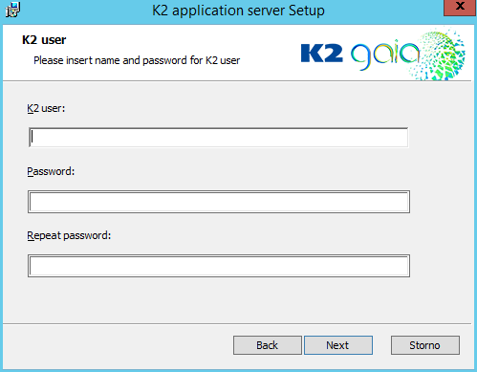Viewport: 477px width, 372px height.
Task: Click the K2 gaia logo
Action: tap(382, 55)
